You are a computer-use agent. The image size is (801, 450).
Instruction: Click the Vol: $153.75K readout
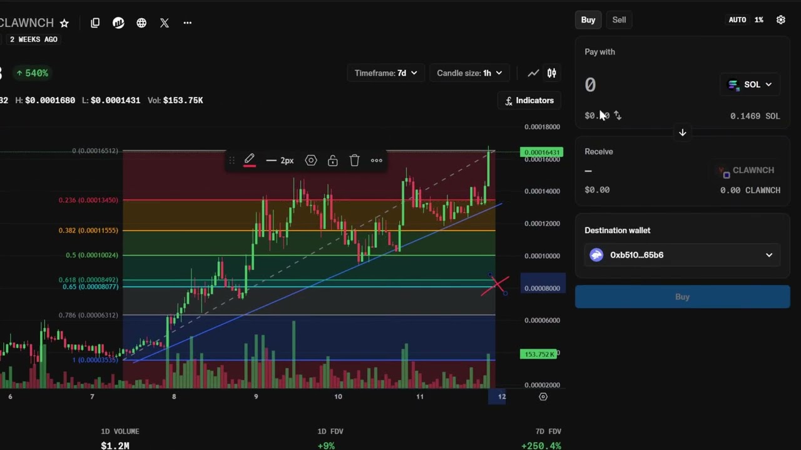[175, 100]
